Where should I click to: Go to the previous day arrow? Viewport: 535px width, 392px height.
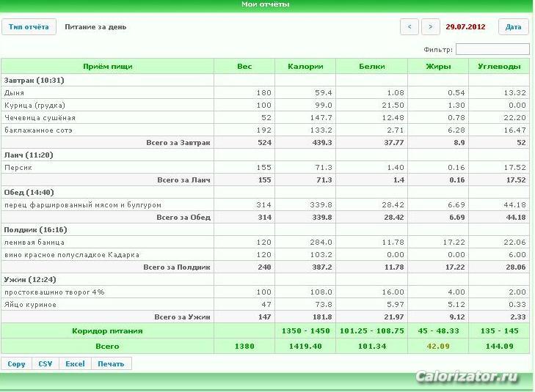tap(410, 27)
